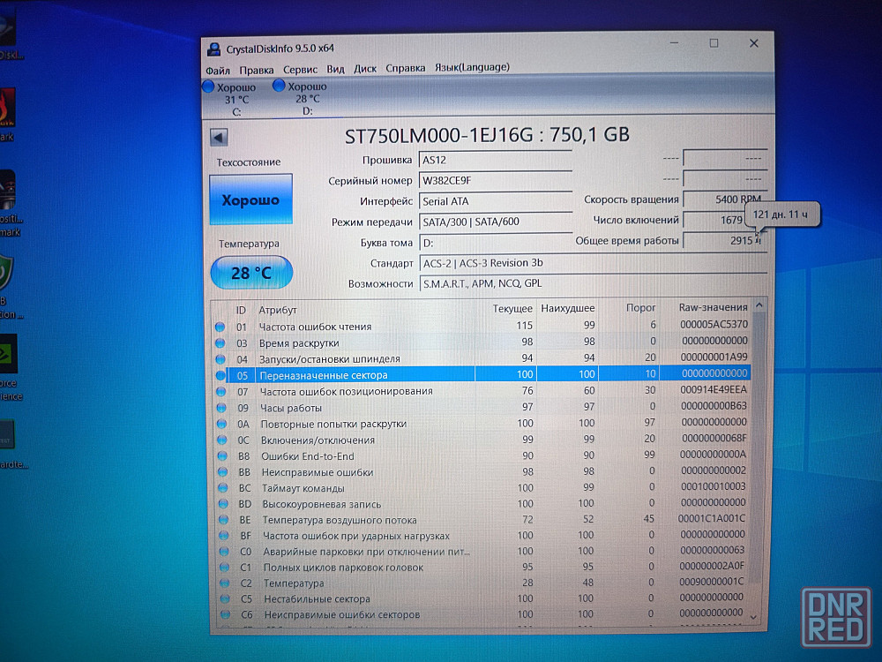Click the ACS-2 | ACS-3 Revision 3b field

pos(593,263)
